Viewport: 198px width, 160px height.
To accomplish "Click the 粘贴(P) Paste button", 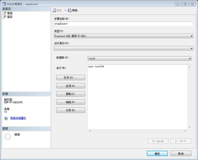I will (71, 102).
